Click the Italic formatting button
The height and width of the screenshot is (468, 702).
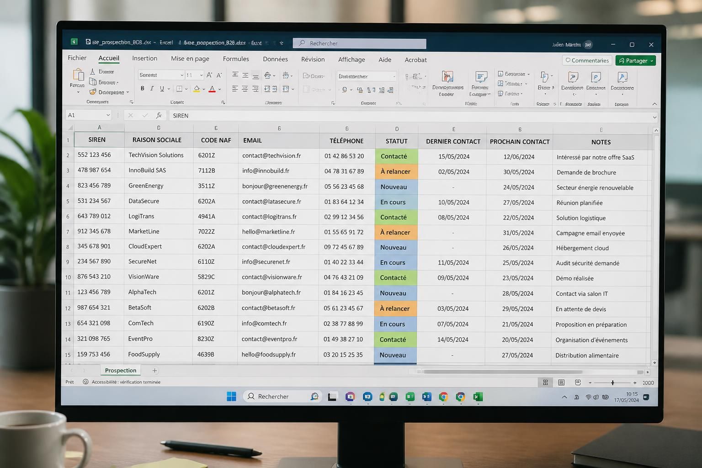[152, 89]
